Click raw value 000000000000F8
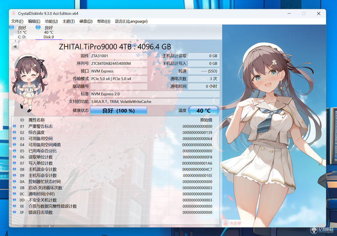This screenshot has width=337, height=236. [x=197, y=157]
